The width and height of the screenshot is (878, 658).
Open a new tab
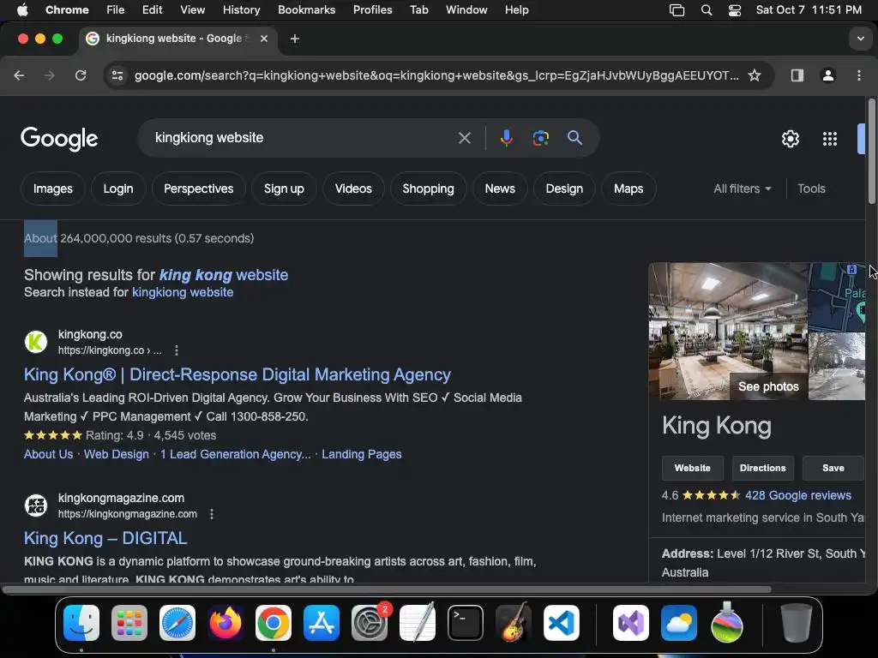[x=295, y=39]
